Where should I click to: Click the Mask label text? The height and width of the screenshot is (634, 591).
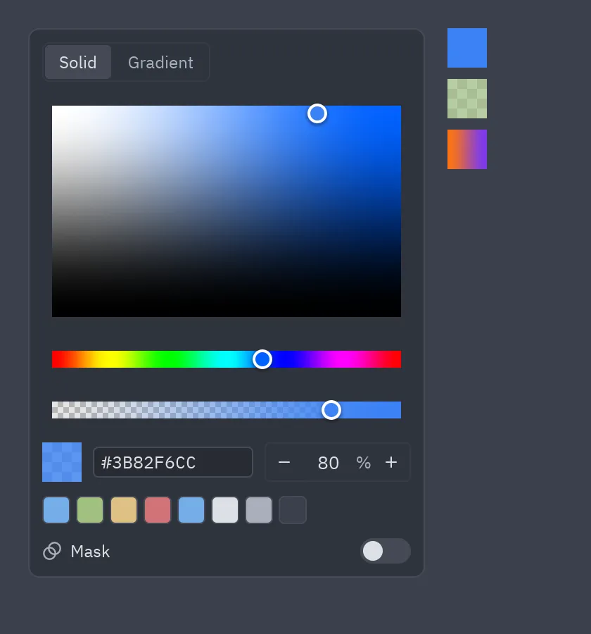[x=90, y=552]
